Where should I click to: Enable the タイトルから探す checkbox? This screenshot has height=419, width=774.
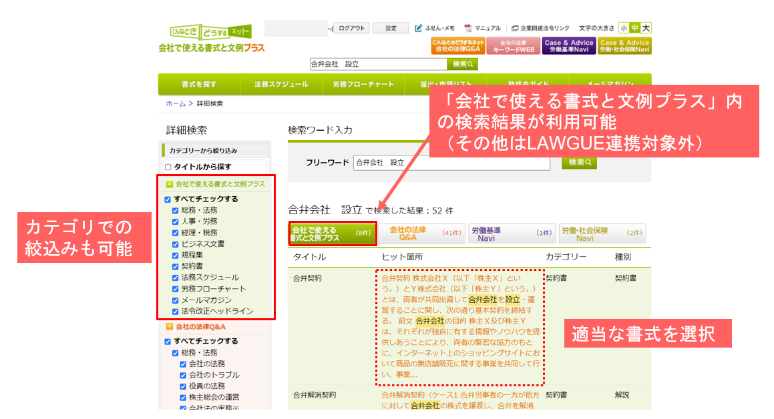click(x=168, y=167)
